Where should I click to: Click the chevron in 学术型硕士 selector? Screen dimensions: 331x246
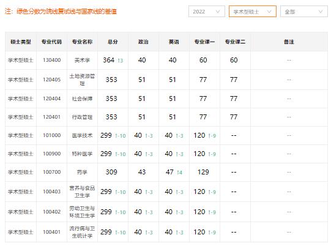point(269,12)
